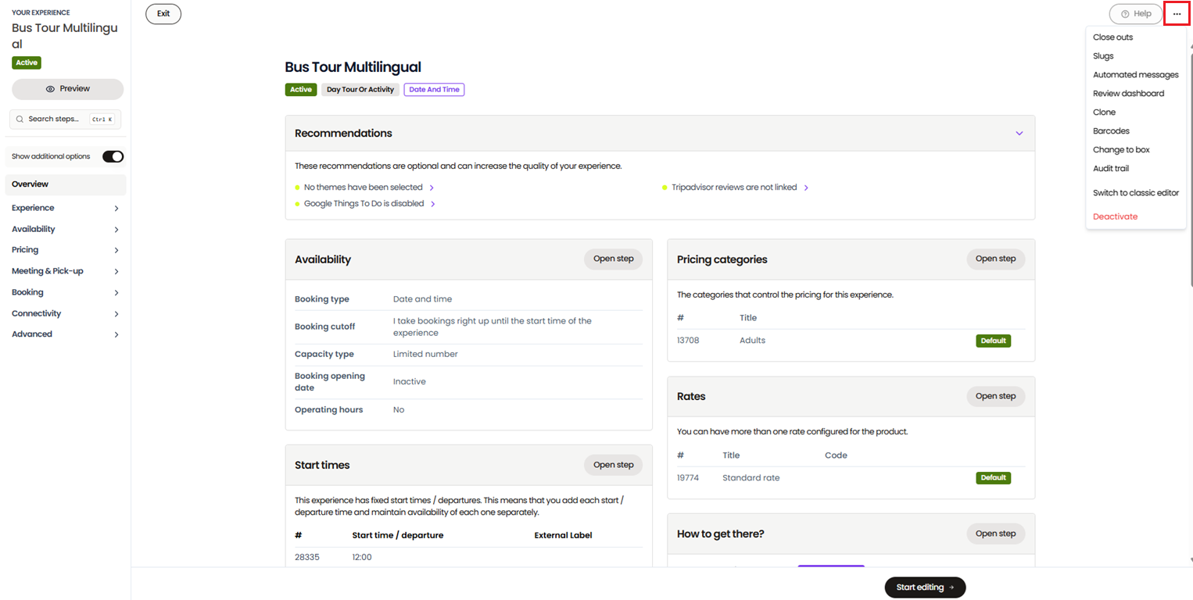
Task: Click the arrow beside No themes have been selected
Action: [432, 187]
